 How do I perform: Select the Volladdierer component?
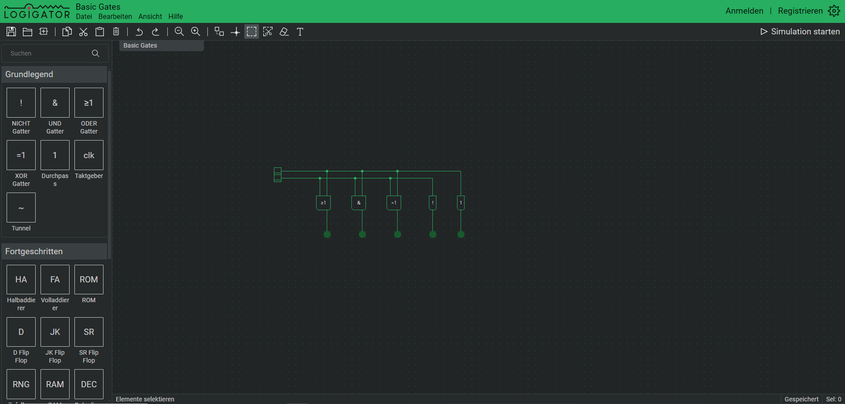[x=55, y=279]
